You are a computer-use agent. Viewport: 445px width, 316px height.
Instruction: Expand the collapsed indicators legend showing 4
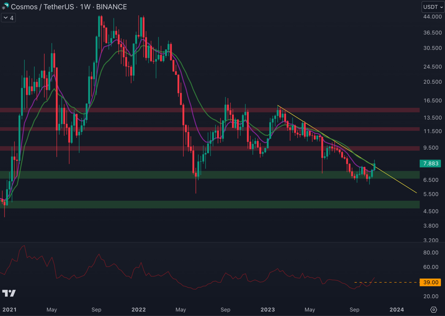[9, 18]
